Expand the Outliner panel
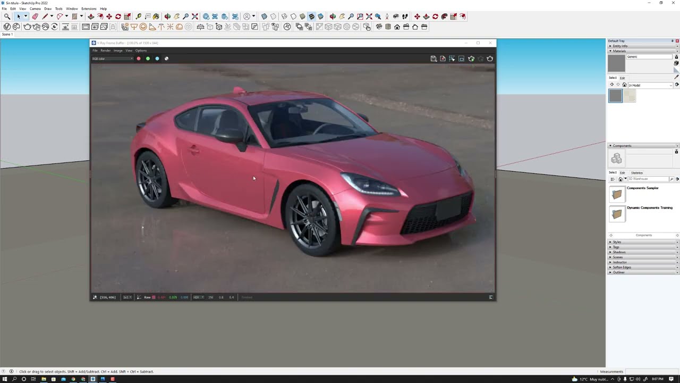This screenshot has width=680, height=383. [x=643, y=272]
